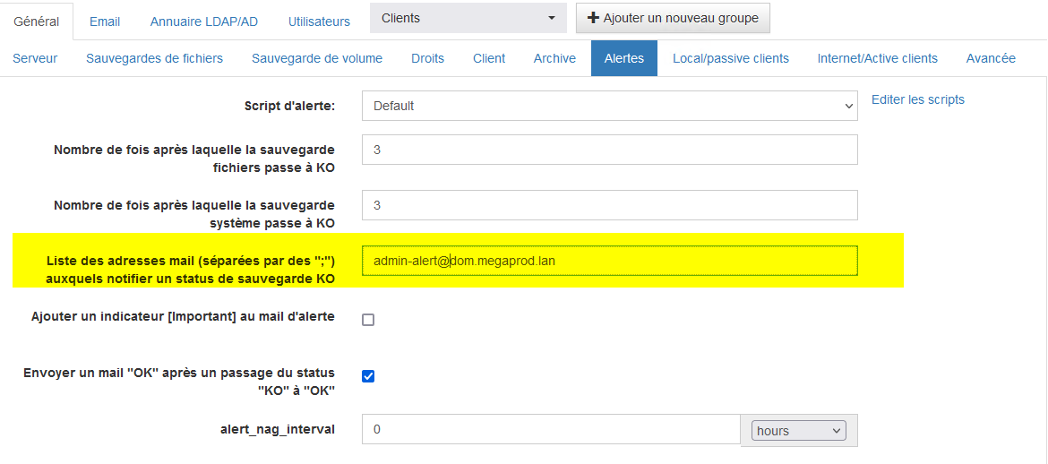Open the hours unit dropdown

(x=799, y=431)
